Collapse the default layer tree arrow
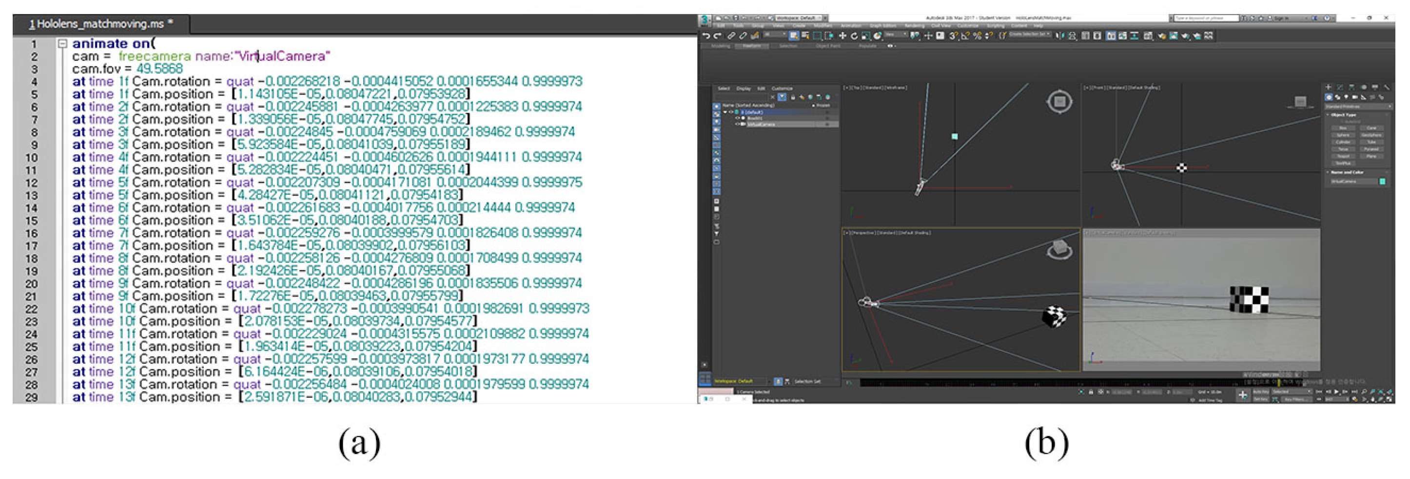Viewport: 1410px width, 479px height. click(x=725, y=112)
